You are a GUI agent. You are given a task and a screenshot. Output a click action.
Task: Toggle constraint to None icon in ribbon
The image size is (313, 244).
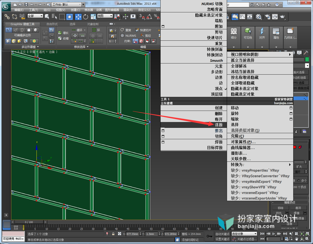[135, 41]
